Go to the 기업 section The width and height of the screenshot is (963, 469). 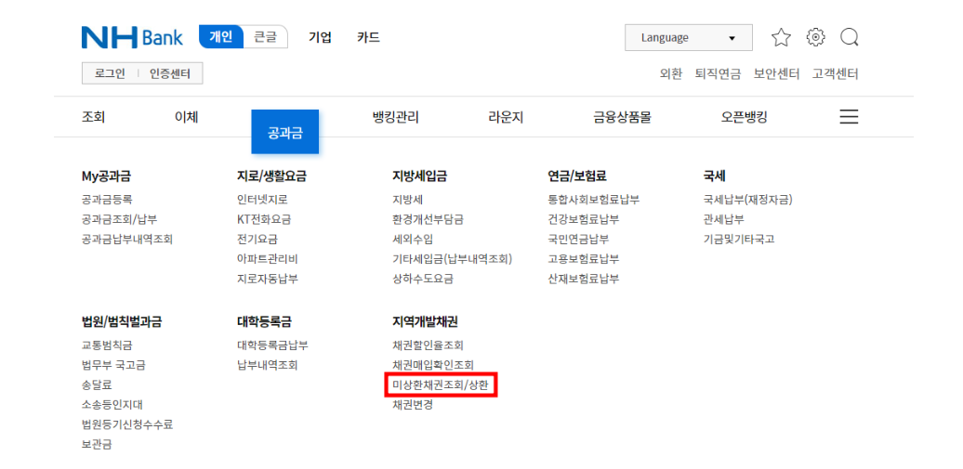(x=320, y=37)
